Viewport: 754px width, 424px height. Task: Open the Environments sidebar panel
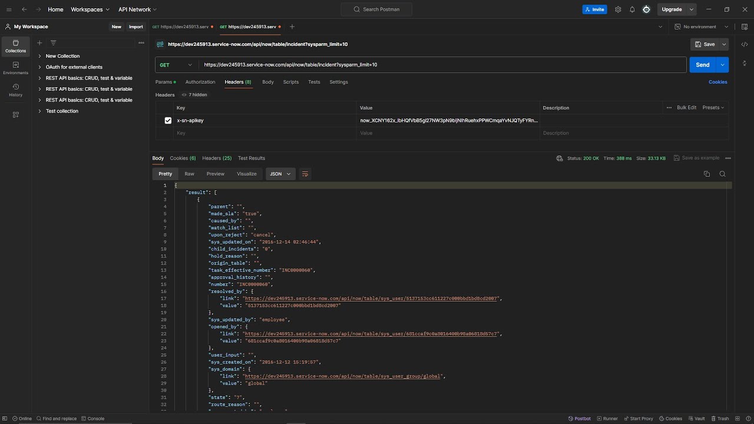pos(16,68)
